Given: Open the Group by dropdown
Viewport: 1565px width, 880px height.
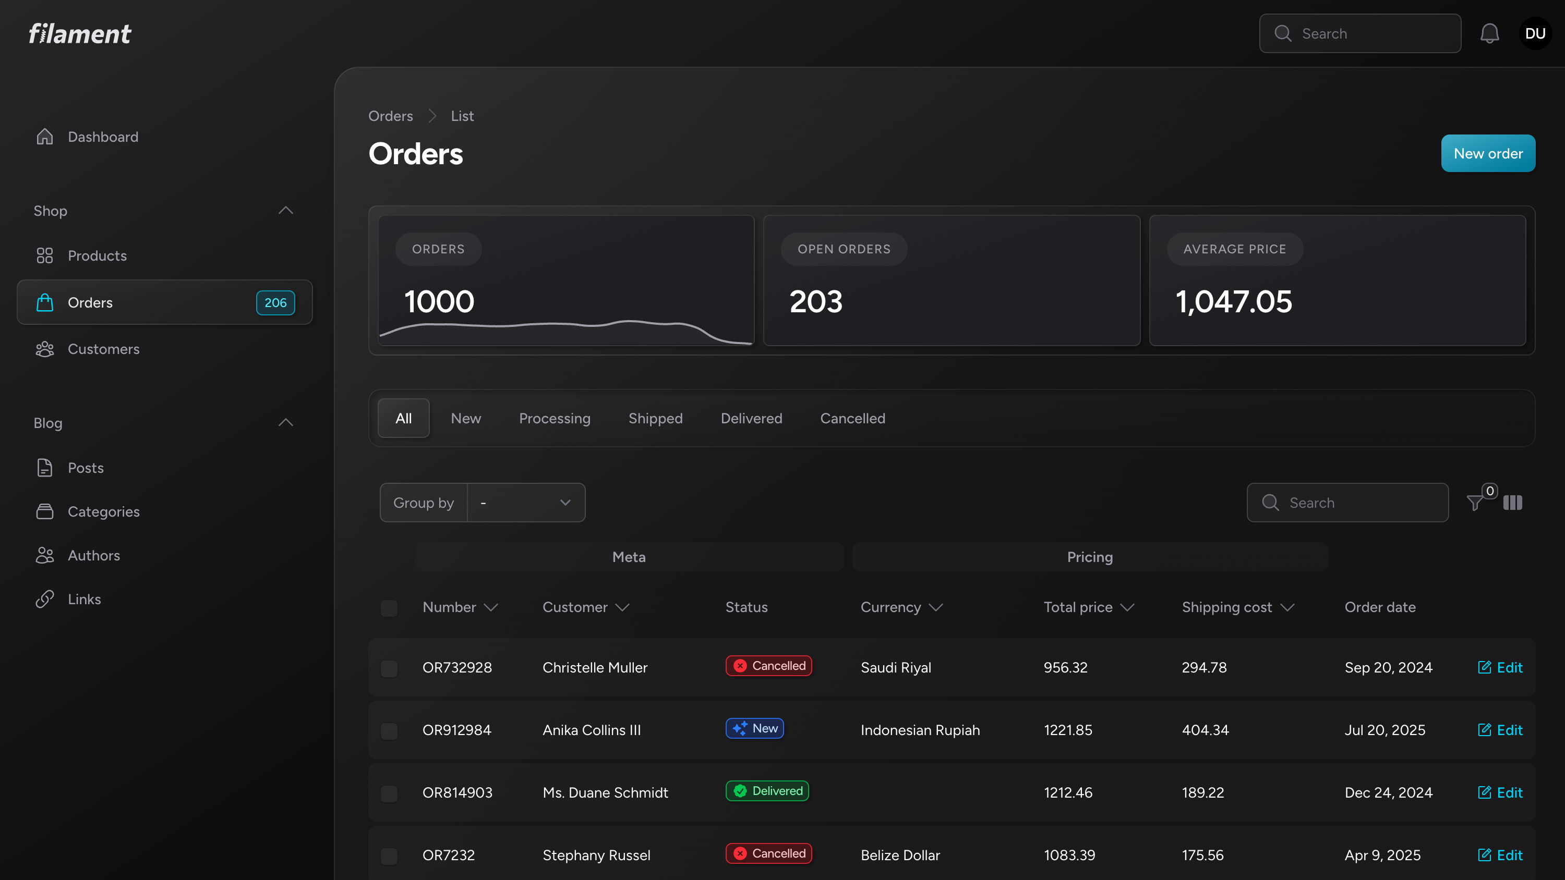Looking at the screenshot, I should tap(525, 503).
